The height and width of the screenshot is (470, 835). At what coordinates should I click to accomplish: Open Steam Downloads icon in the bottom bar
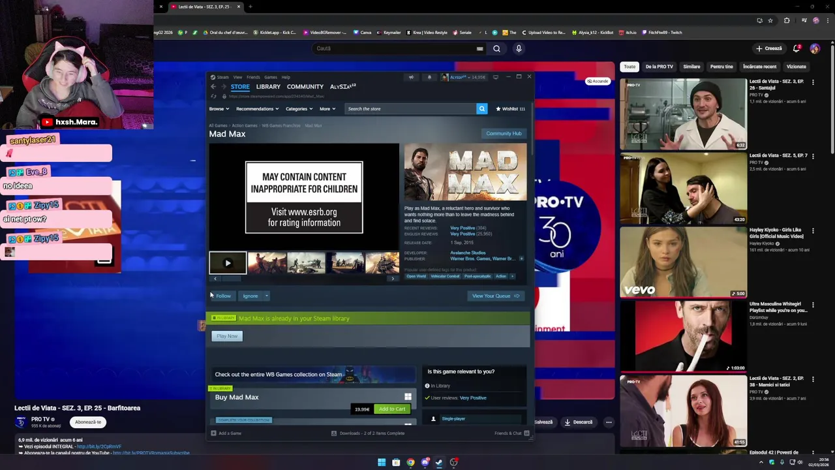coord(334,433)
